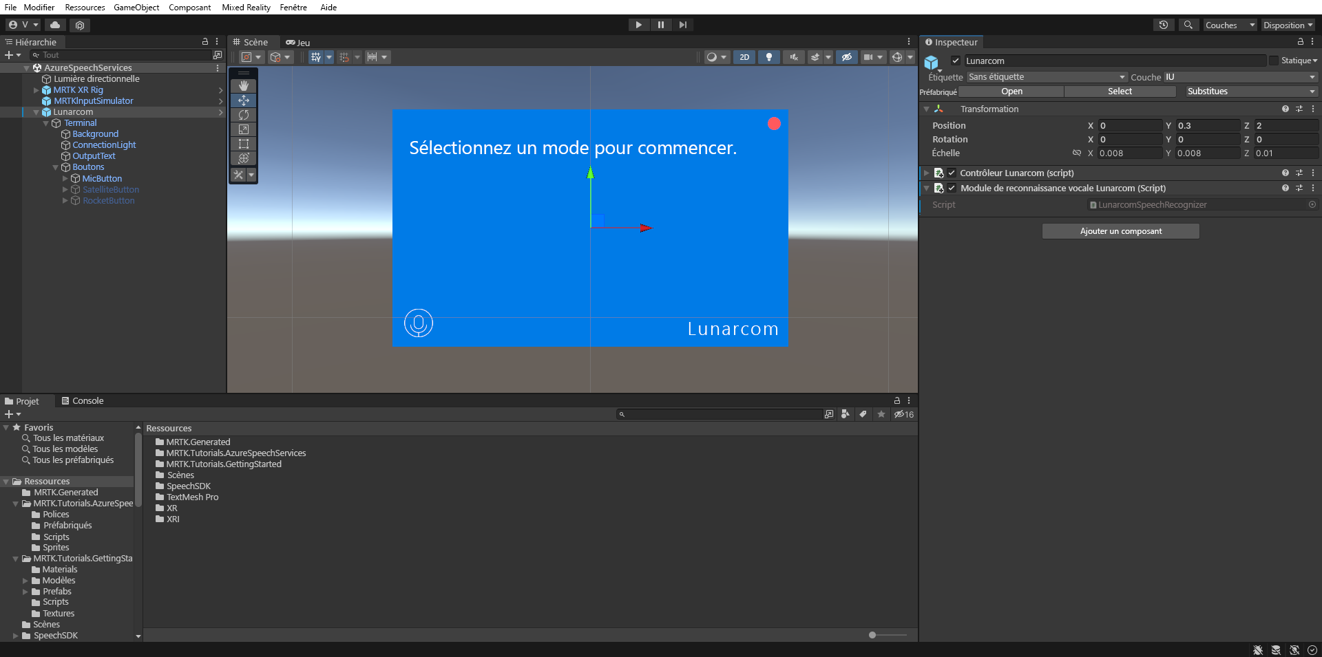Click the Play button
Image resolution: width=1322 pixels, height=657 pixels.
(x=639, y=25)
